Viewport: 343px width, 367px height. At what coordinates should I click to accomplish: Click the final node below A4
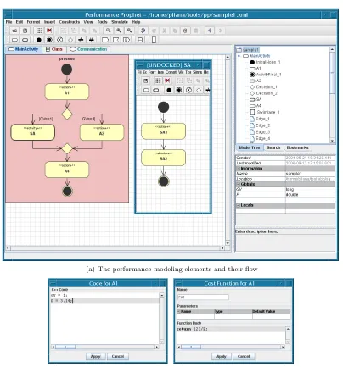click(x=67, y=192)
